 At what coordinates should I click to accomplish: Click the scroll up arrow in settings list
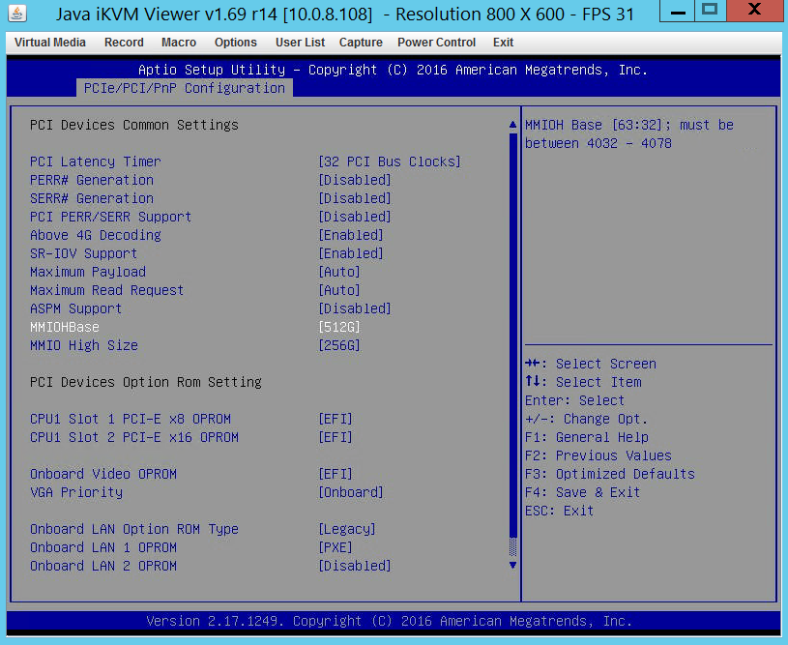point(512,125)
